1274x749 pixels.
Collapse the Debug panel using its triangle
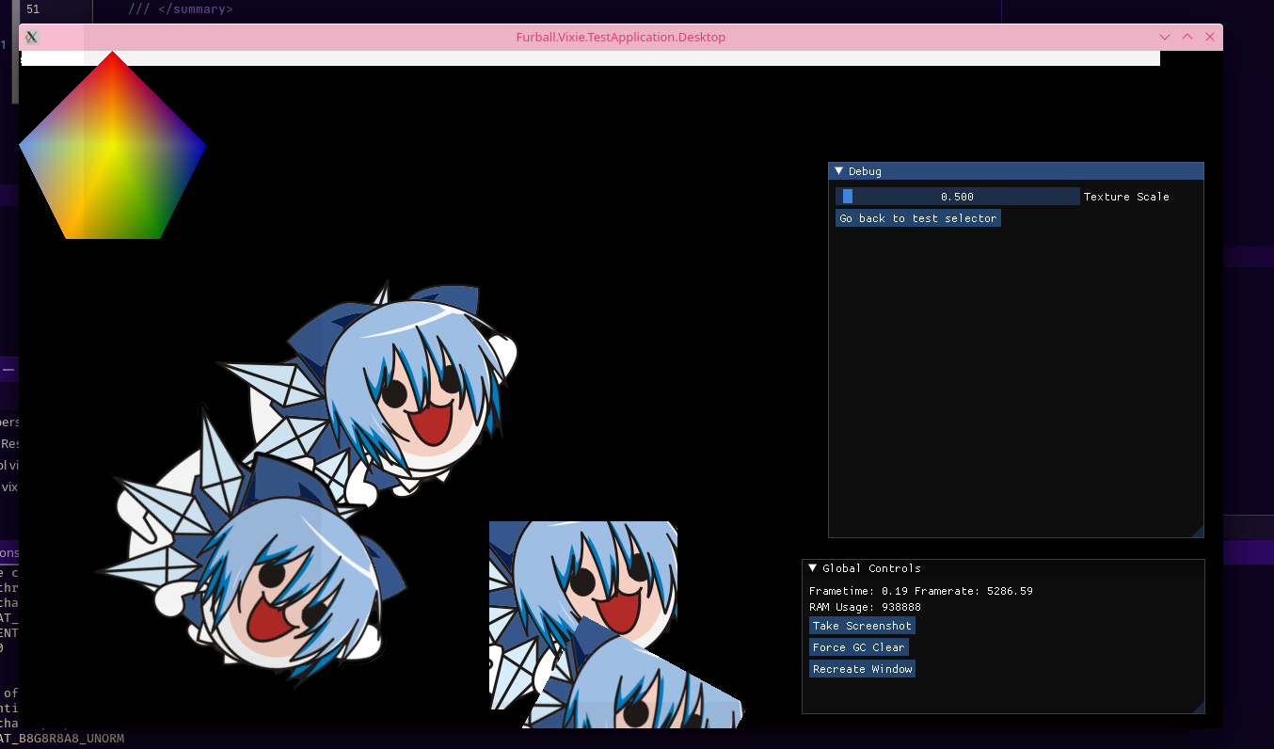[839, 171]
